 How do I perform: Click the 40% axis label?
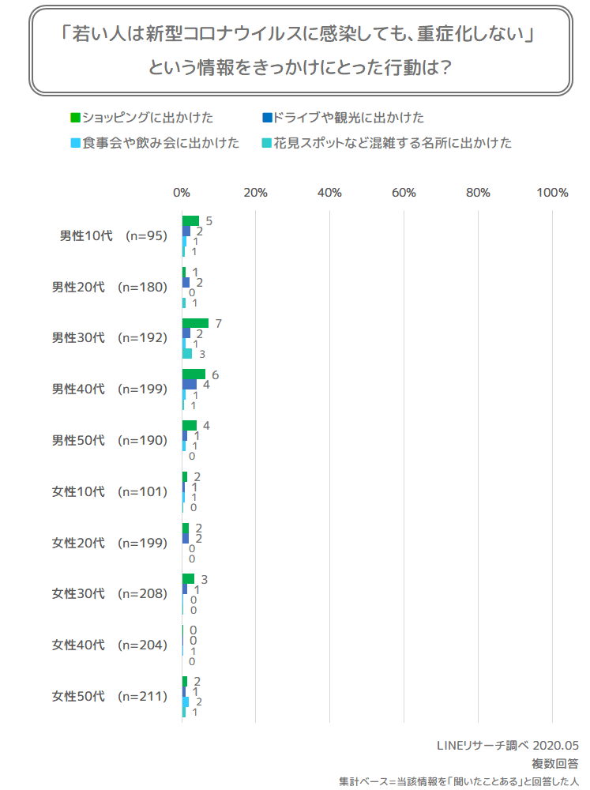tap(329, 193)
